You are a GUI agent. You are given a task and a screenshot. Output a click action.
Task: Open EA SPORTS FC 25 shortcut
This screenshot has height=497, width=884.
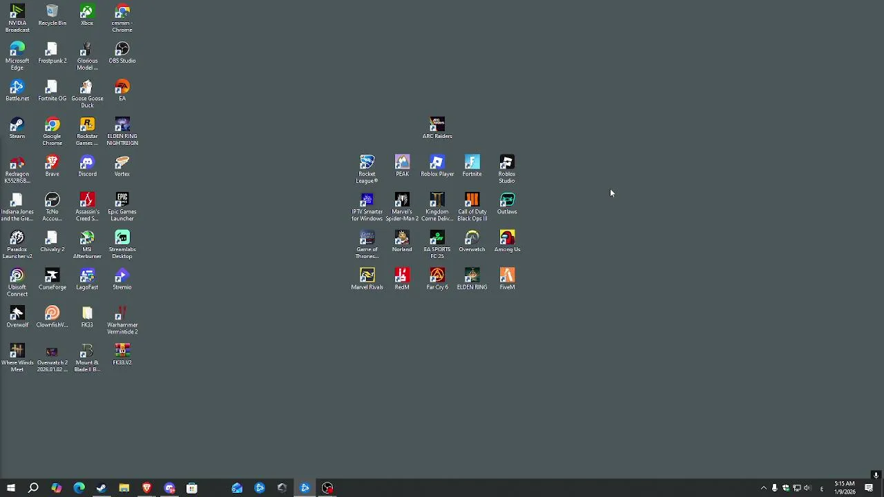(437, 245)
